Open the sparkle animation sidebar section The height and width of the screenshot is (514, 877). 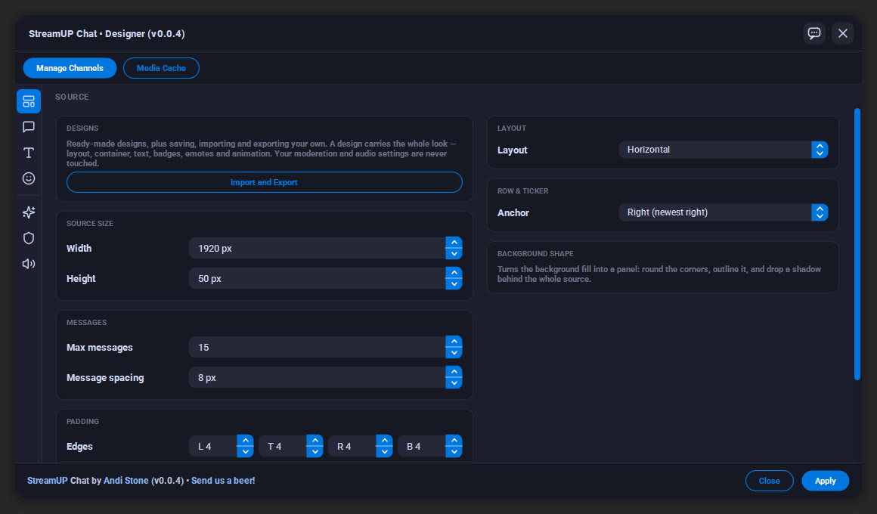[29, 212]
